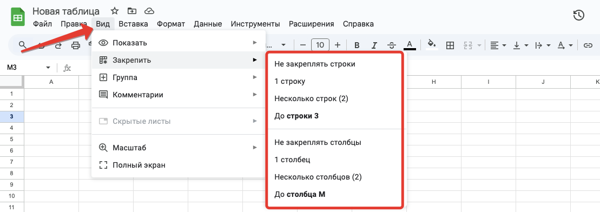Decrease font size with minus button
The height and width of the screenshot is (212, 600).
[x=302, y=45]
